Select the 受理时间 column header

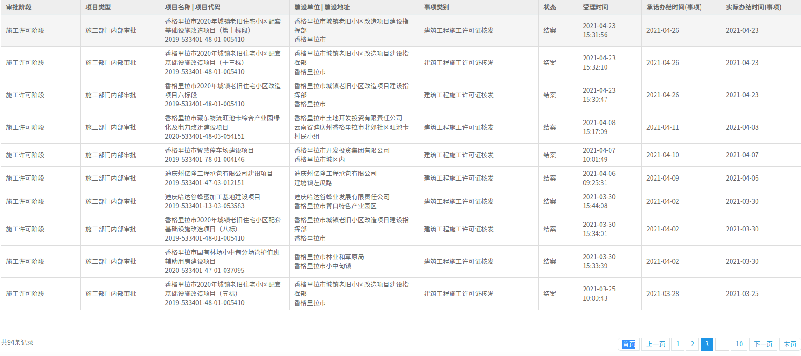(x=596, y=7)
